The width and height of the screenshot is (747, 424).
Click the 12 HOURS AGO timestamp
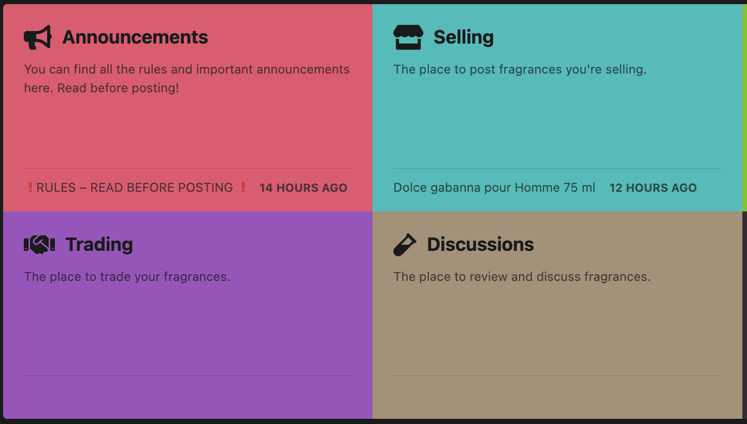click(x=653, y=188)
